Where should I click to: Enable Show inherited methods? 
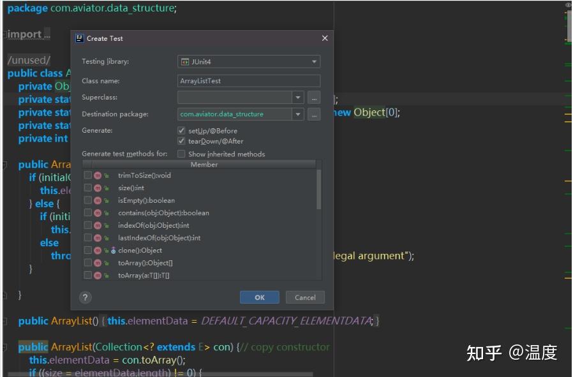click(x=181, y=154)
